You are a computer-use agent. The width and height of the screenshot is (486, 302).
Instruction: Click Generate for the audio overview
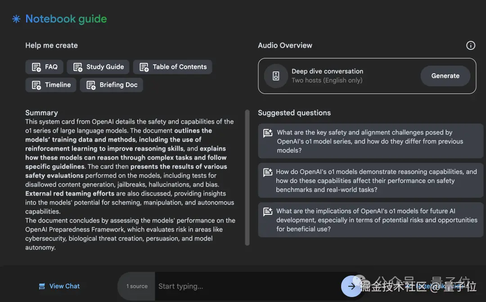click(x=445, y=76)
